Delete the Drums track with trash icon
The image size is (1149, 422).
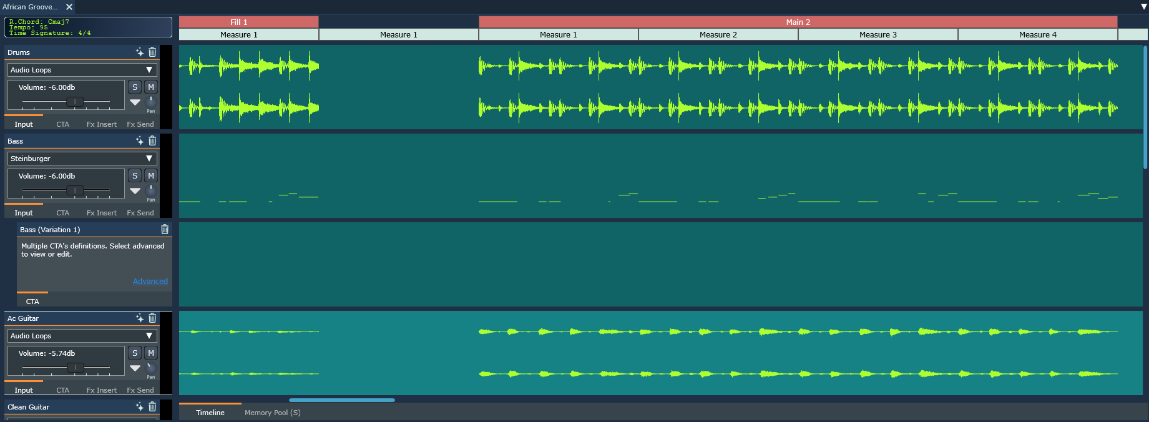[x=152, y=52]
